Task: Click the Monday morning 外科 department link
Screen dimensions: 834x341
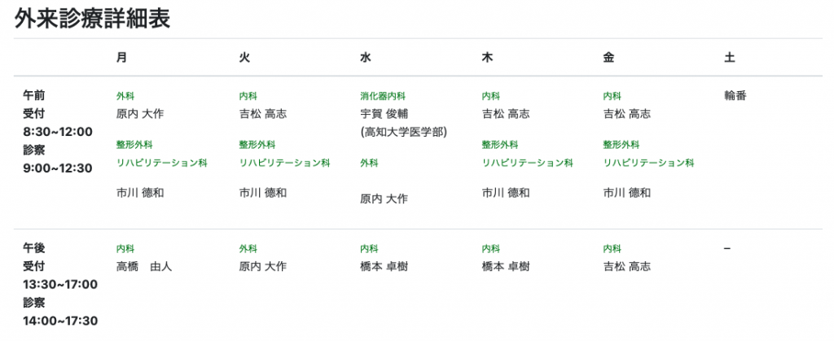Action: tap(125, 96)
